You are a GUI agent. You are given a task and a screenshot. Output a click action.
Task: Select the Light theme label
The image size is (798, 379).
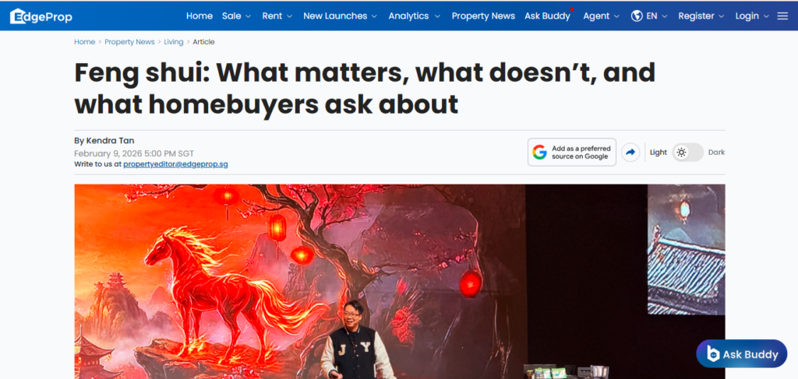658,153
